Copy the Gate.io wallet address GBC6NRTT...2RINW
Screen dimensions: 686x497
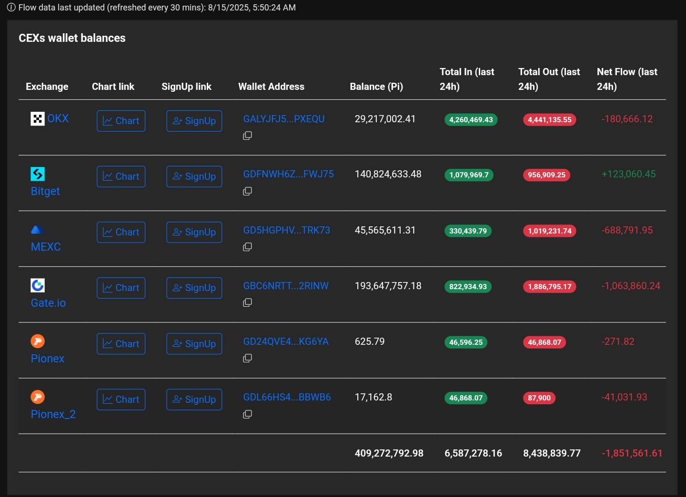(x=247, y=302)
